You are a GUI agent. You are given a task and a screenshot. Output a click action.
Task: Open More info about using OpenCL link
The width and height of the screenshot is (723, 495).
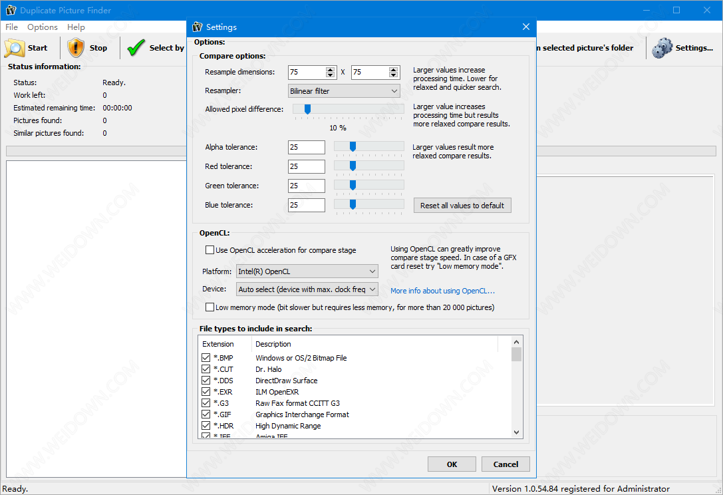(x=443, y=291)
